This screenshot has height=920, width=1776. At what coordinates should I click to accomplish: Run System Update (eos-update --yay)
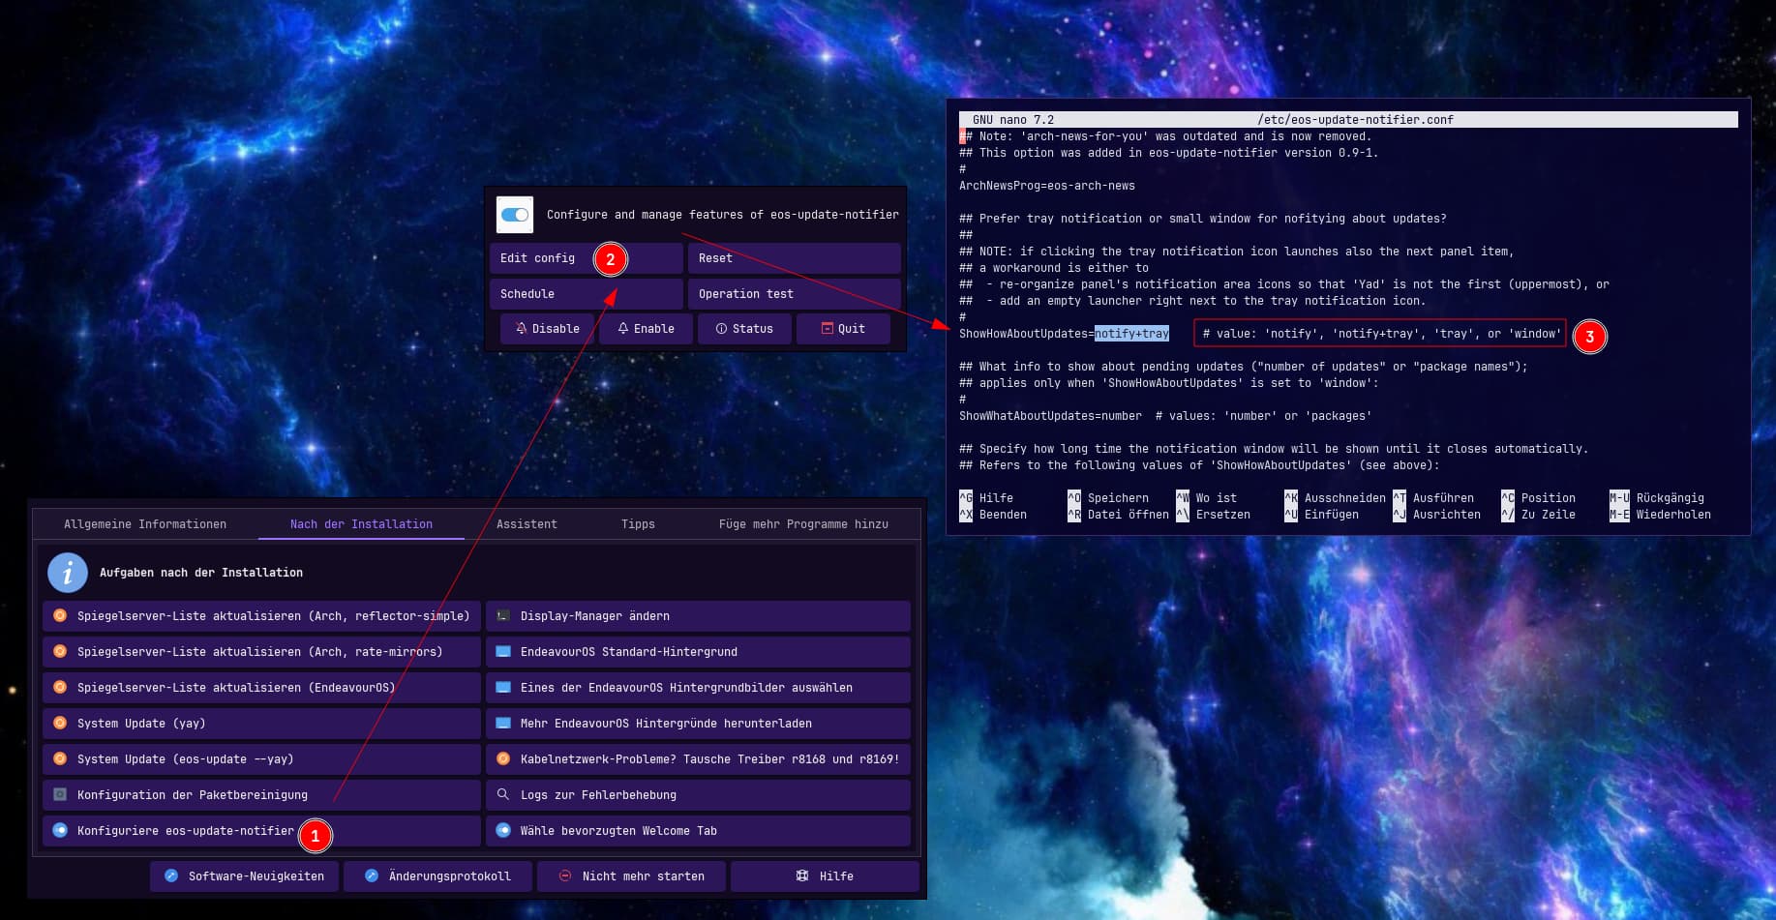(262, 759)
